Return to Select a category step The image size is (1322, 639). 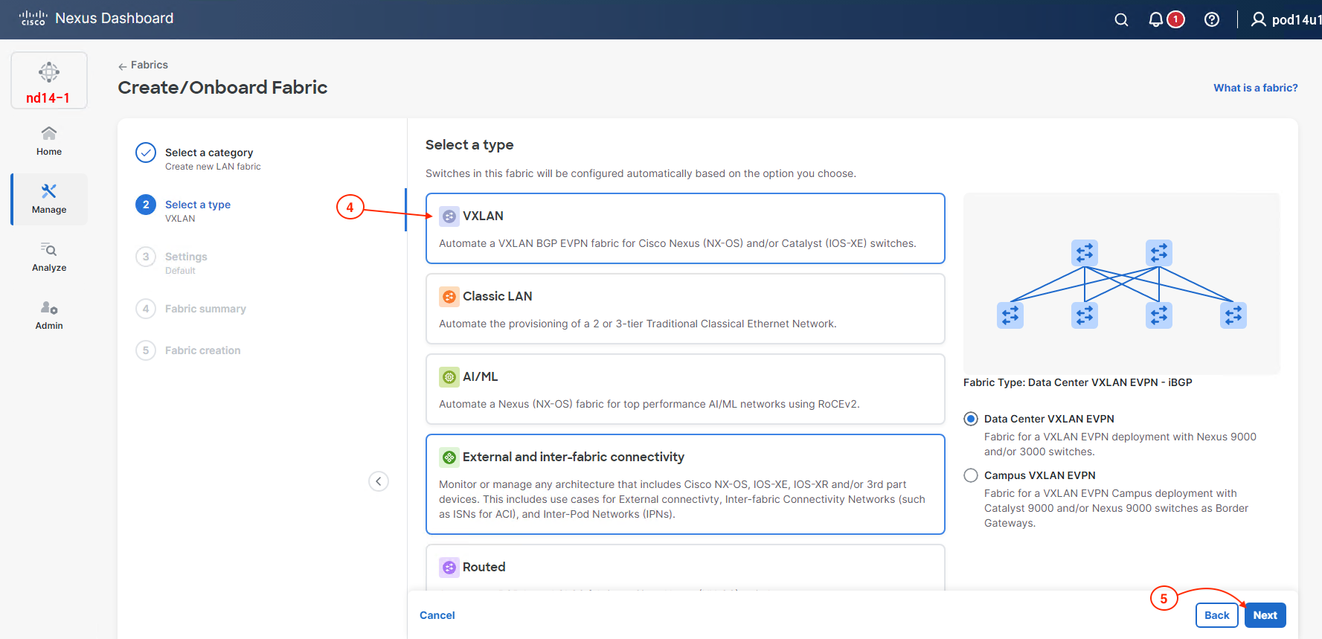pos(208,152)
